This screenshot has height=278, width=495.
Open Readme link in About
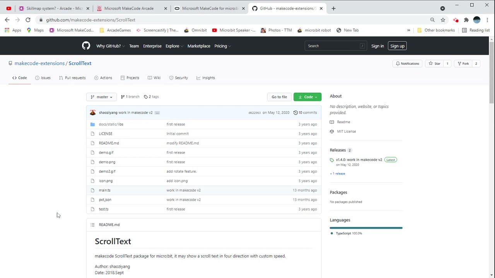coord(340,122)
